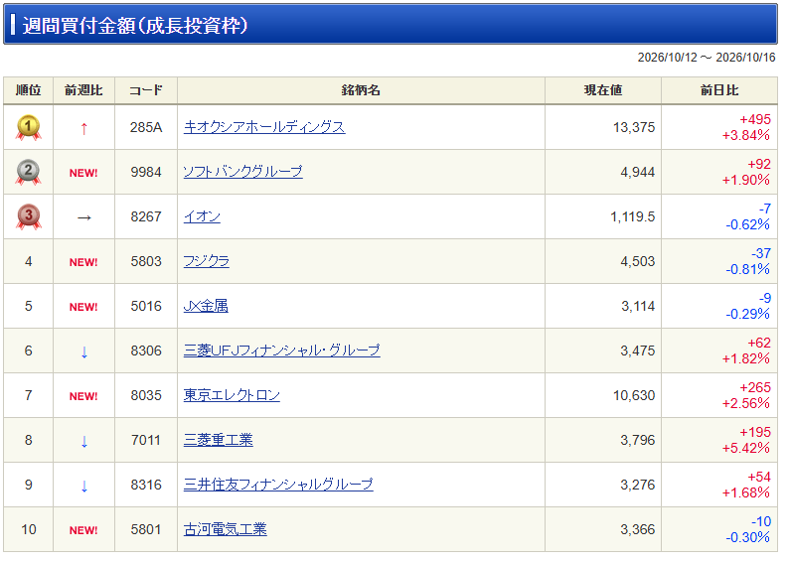The height and width of the screenshot is (561, 790).
Task: Click the date range 2026/10/12 ～ 2026/10/16
Action: click(707, 58)
